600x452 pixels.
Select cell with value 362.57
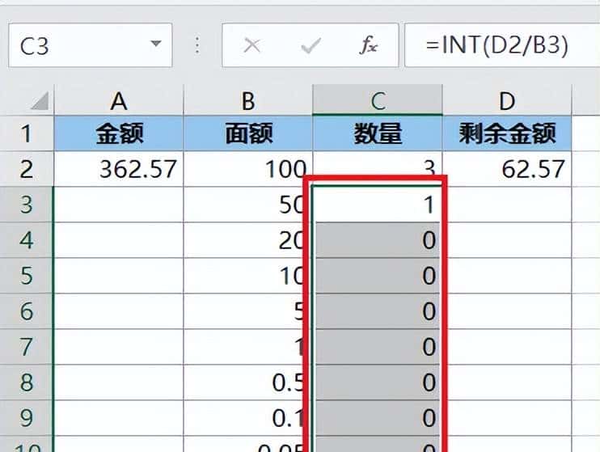click(x=119, y=169)
